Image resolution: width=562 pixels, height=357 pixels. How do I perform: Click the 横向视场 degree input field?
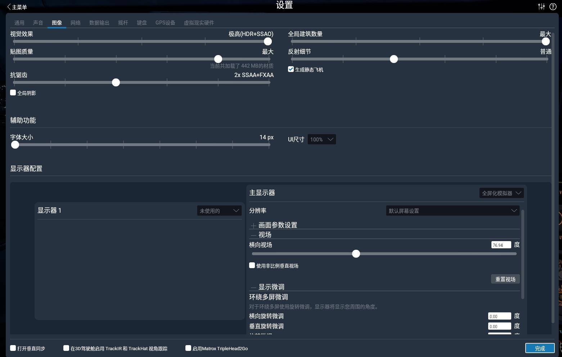point(501,245)
